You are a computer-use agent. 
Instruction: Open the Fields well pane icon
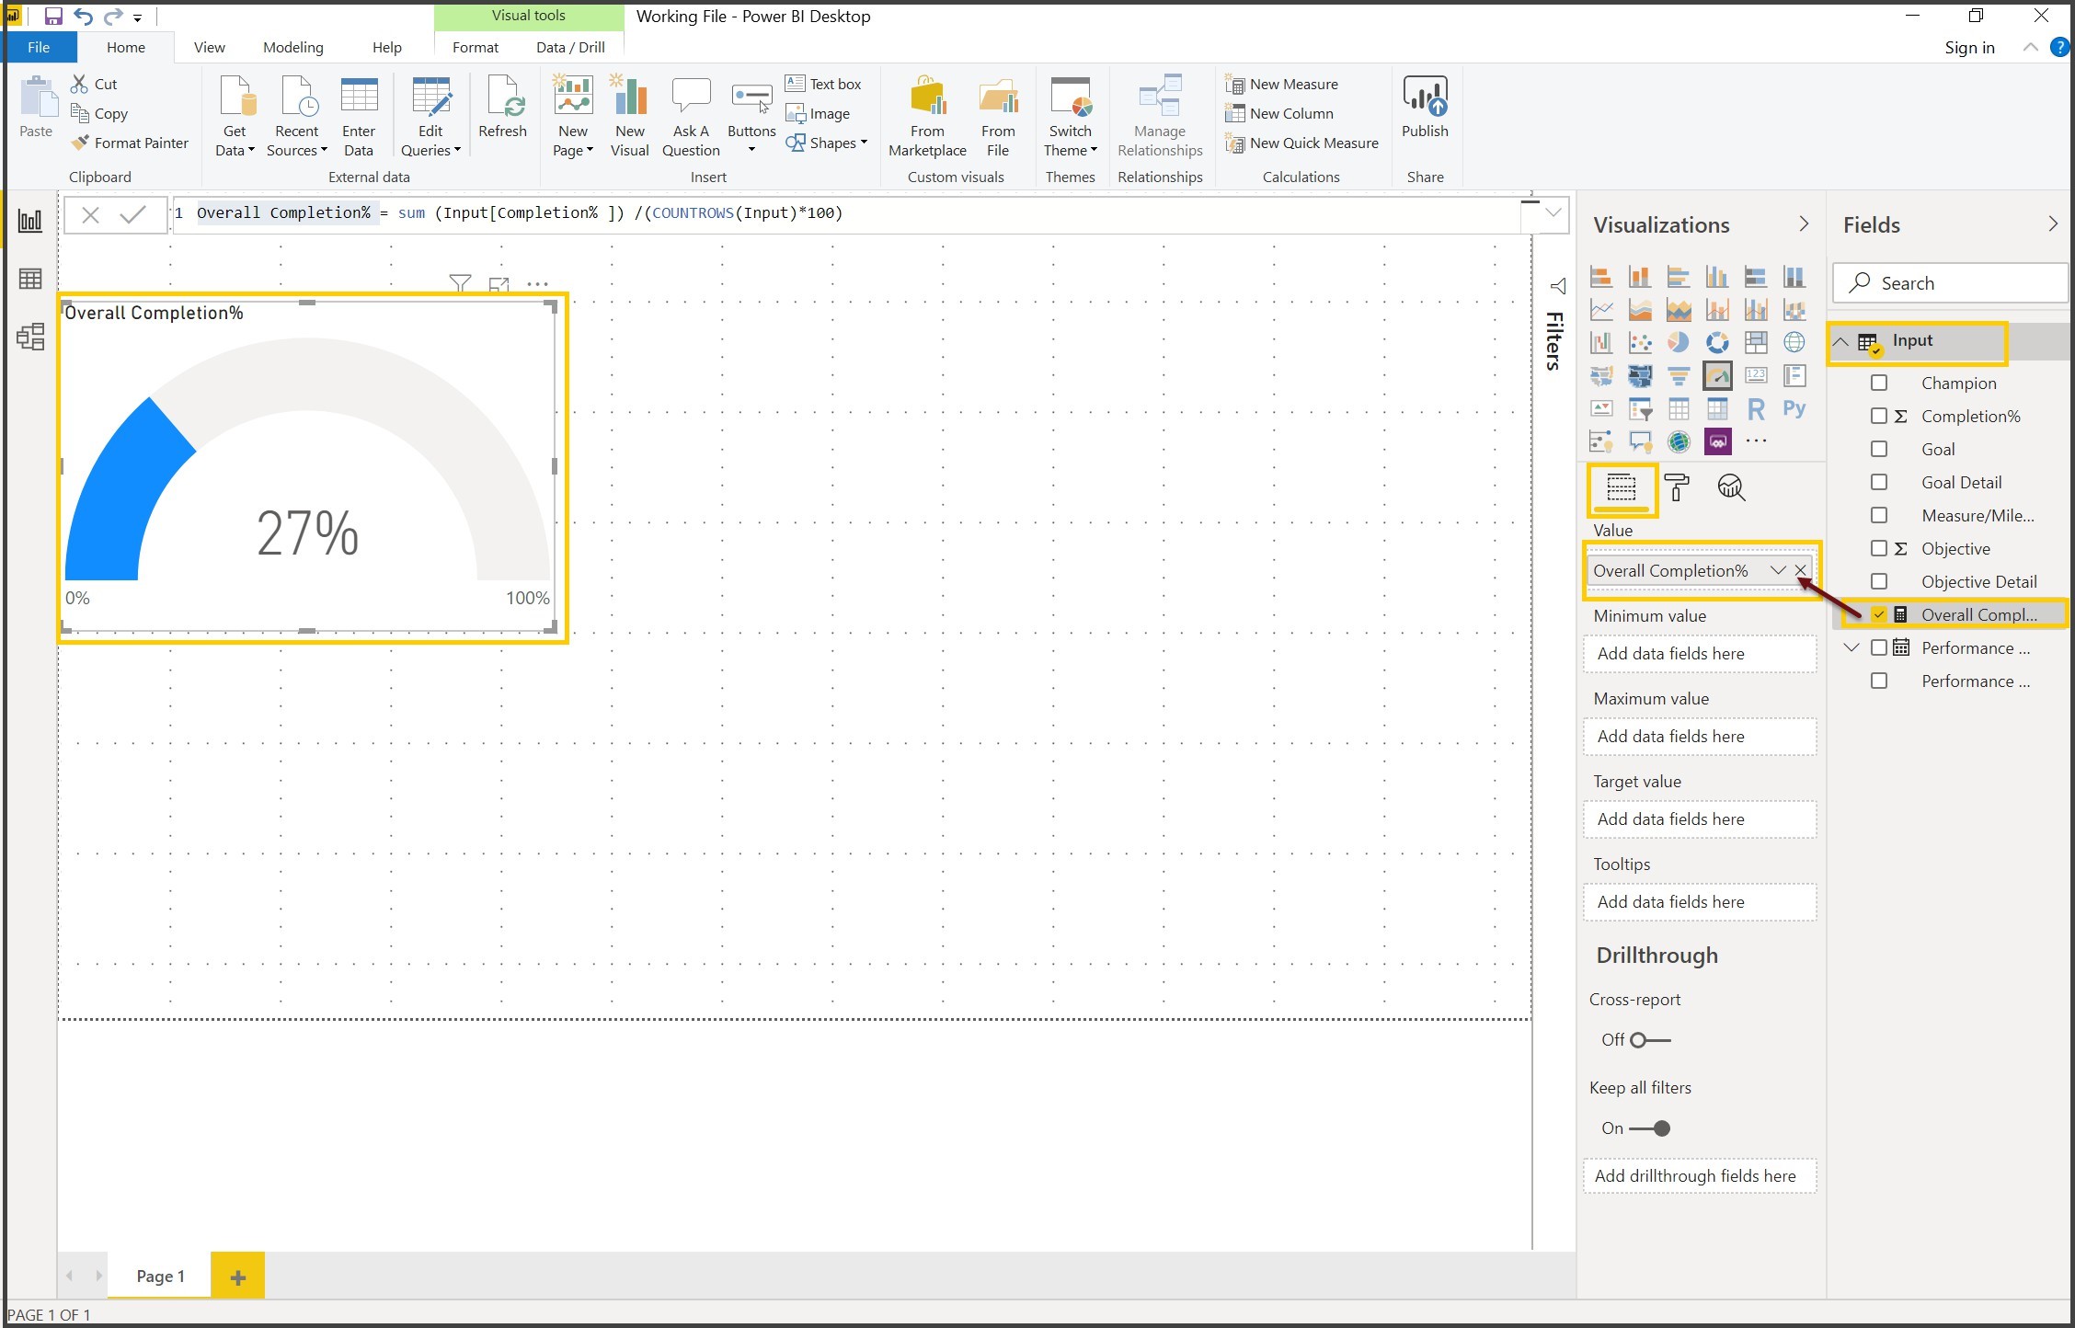tap(1621, 487)
